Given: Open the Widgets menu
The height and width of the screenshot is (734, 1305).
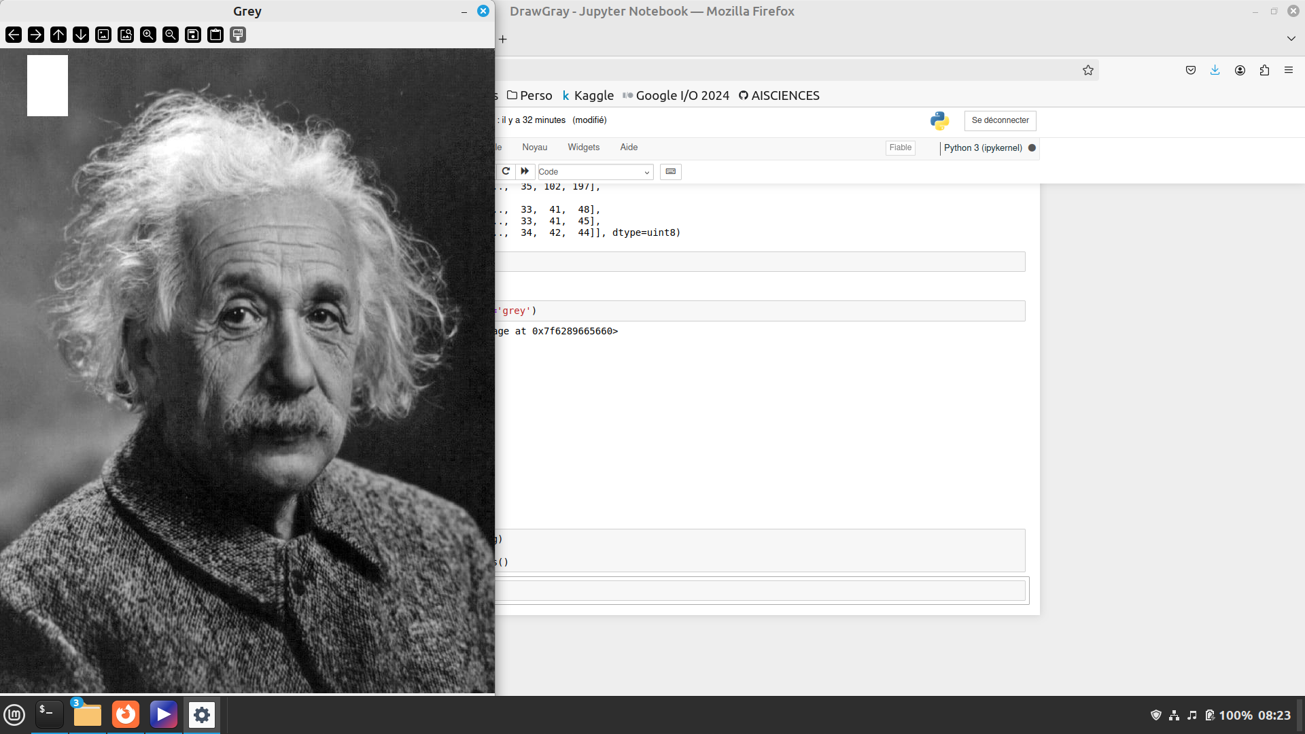Looking at the screenshot, I should (583, 147).
